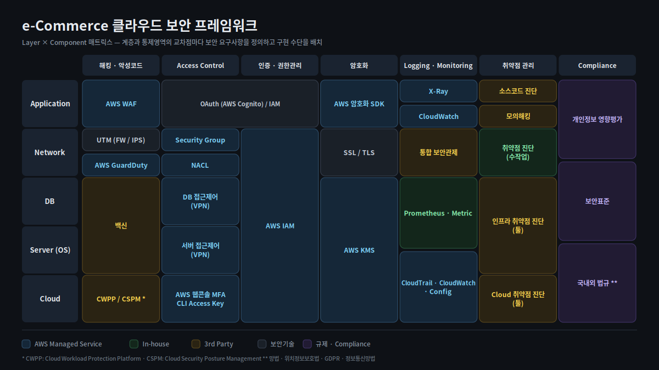Click the NACL cell

pyautogui.click(x=200, y=165)
